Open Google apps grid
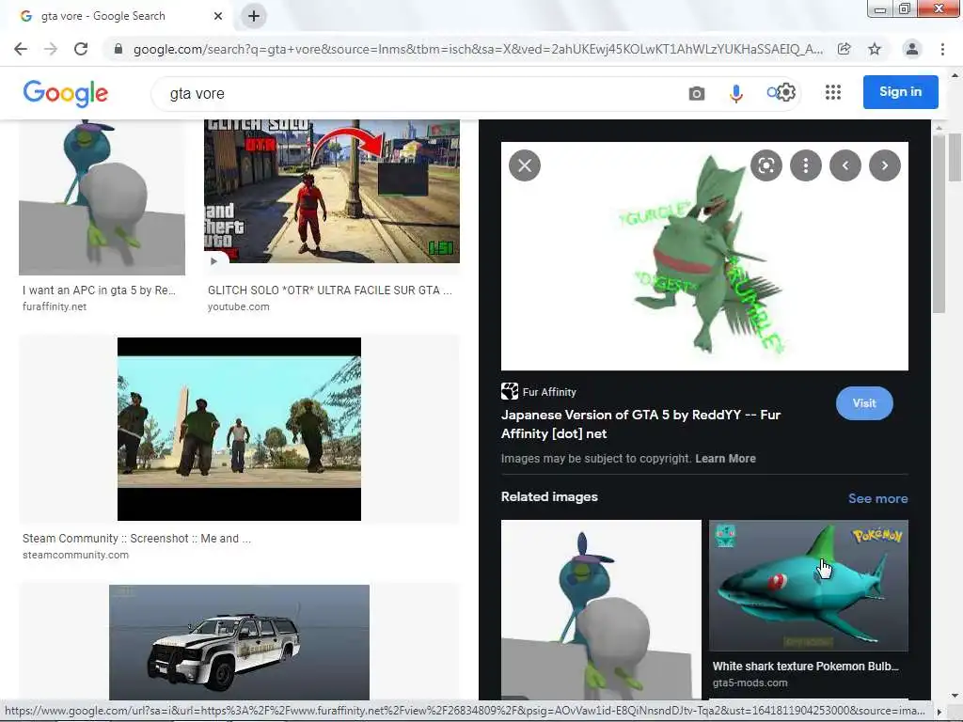This screenshot has width=963, height=722. click(833, 92)
